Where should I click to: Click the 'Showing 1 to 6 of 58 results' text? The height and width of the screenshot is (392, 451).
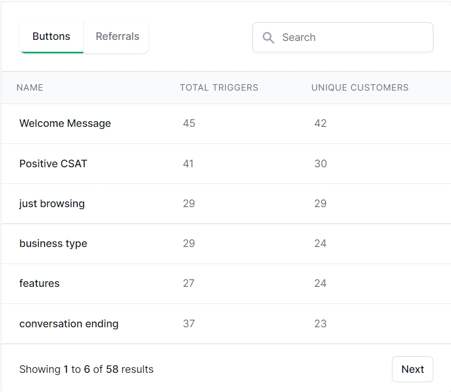(87, 369)
